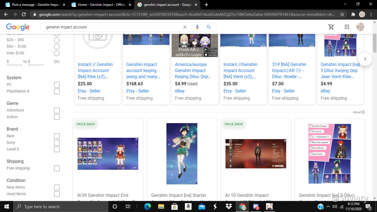Open Cortana from the taskbar
This screenshot has width=377, height=212.
(115, 207)
